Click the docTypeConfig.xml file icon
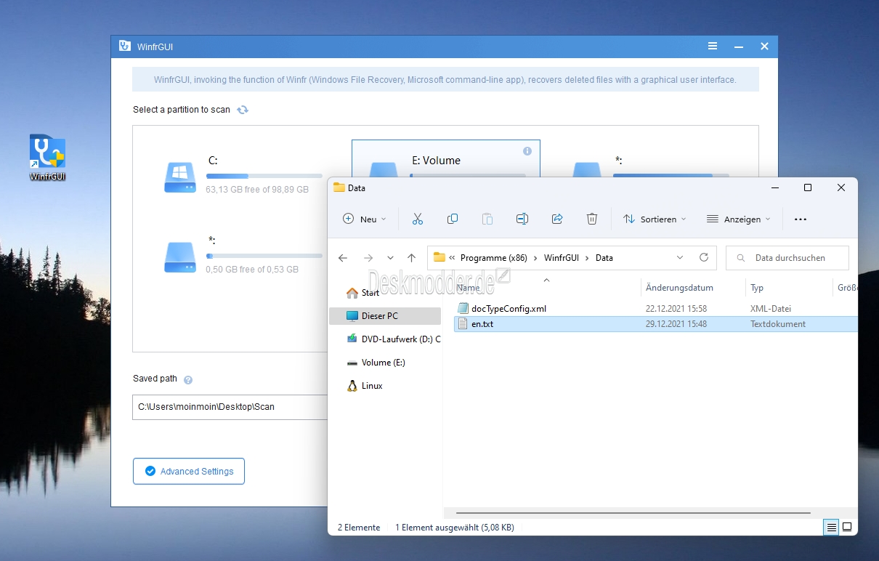This screenshot has width=879, height=561. coord(463,309)
